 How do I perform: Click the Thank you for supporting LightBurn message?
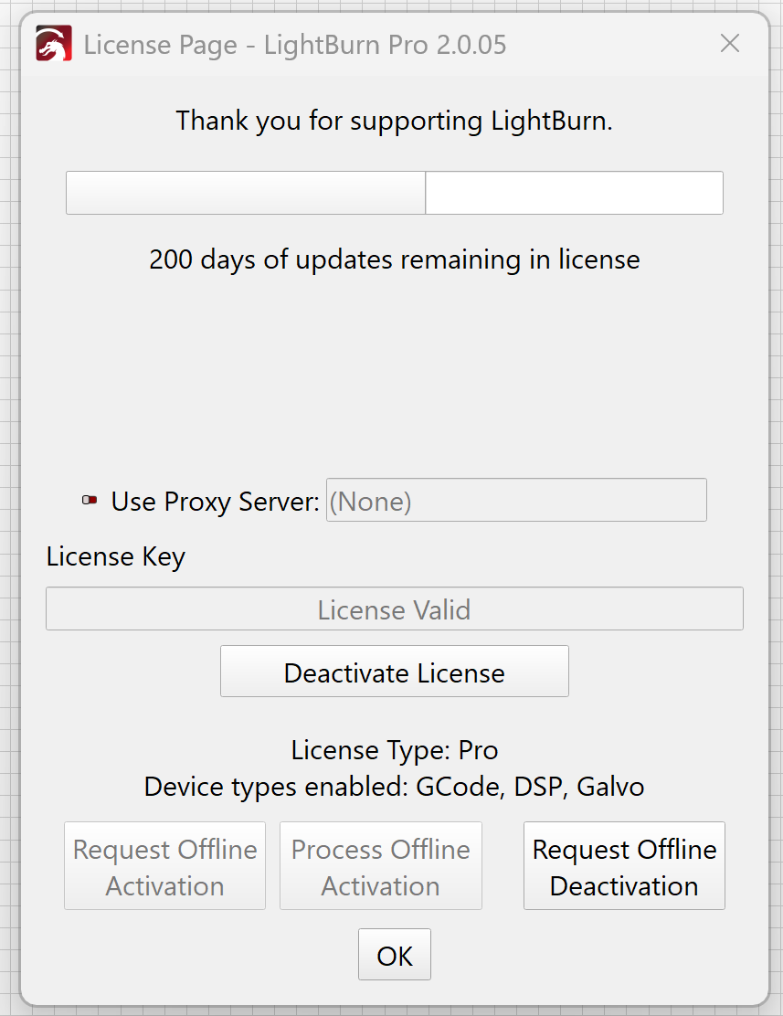[x=394, y=121]
